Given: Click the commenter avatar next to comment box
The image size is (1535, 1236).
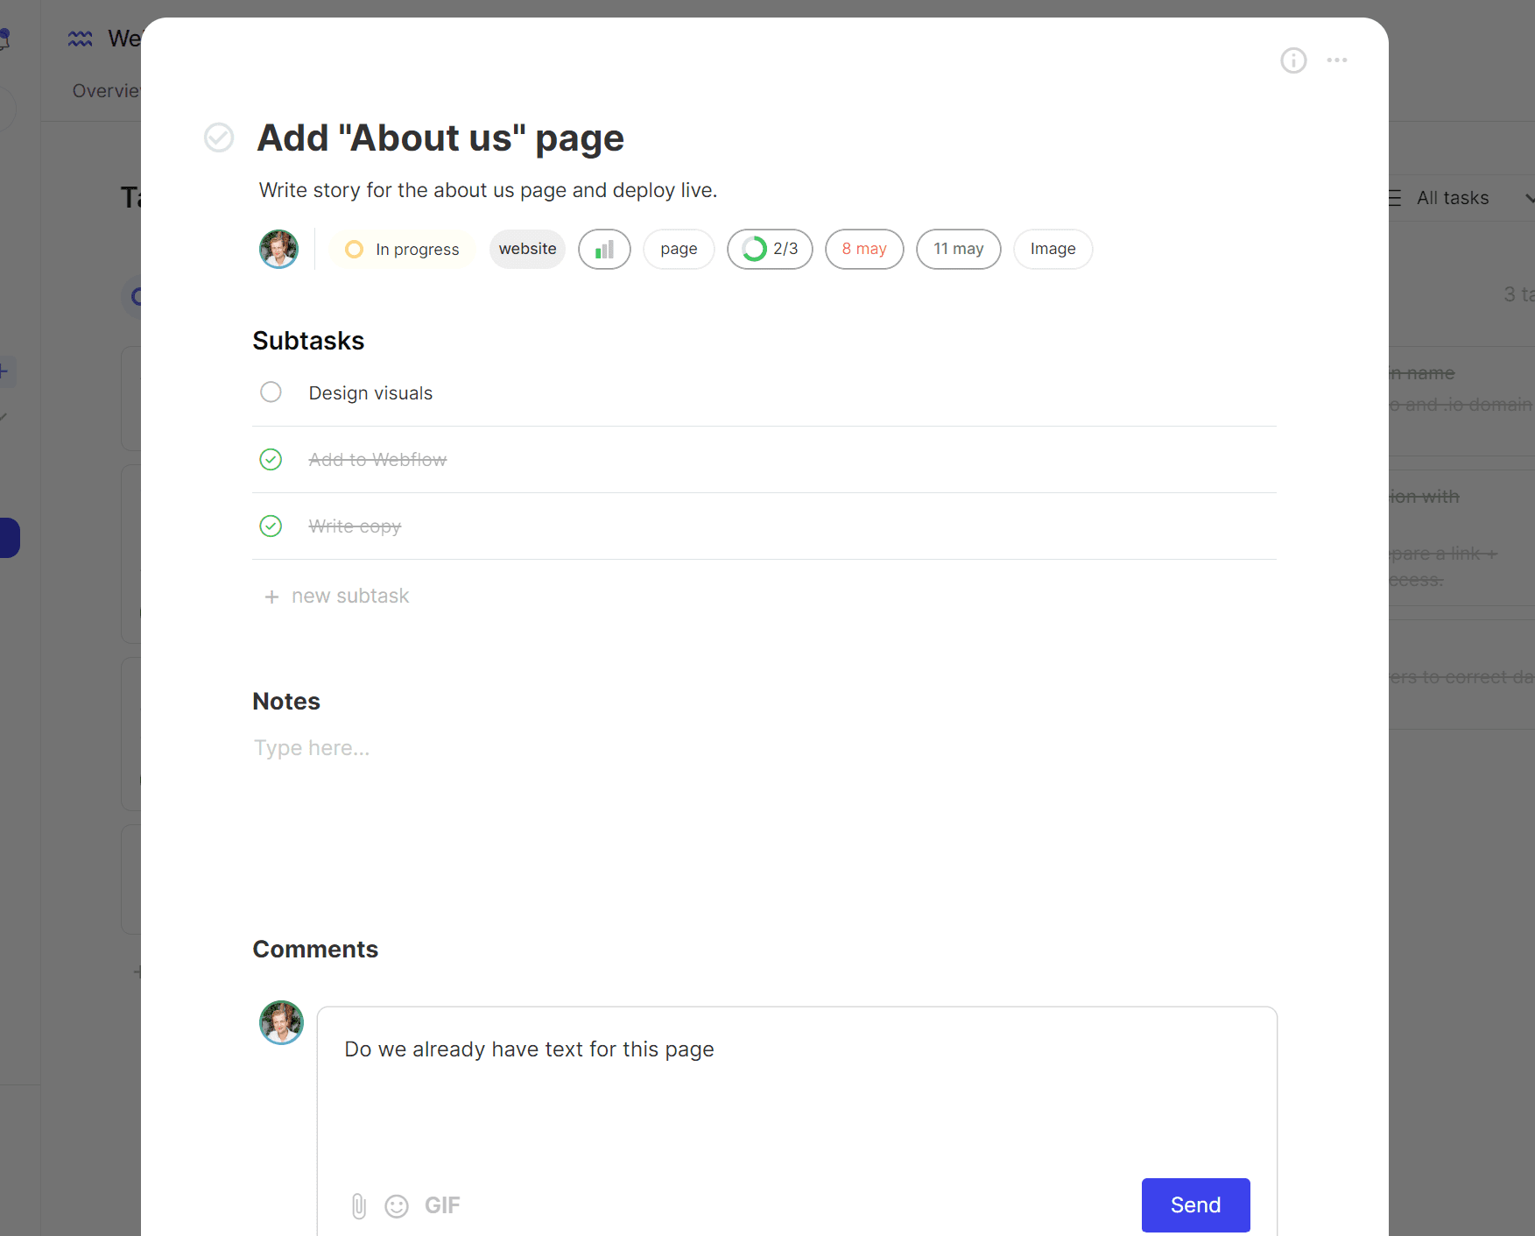Looking at the screenshot, I should (281, 1022).
